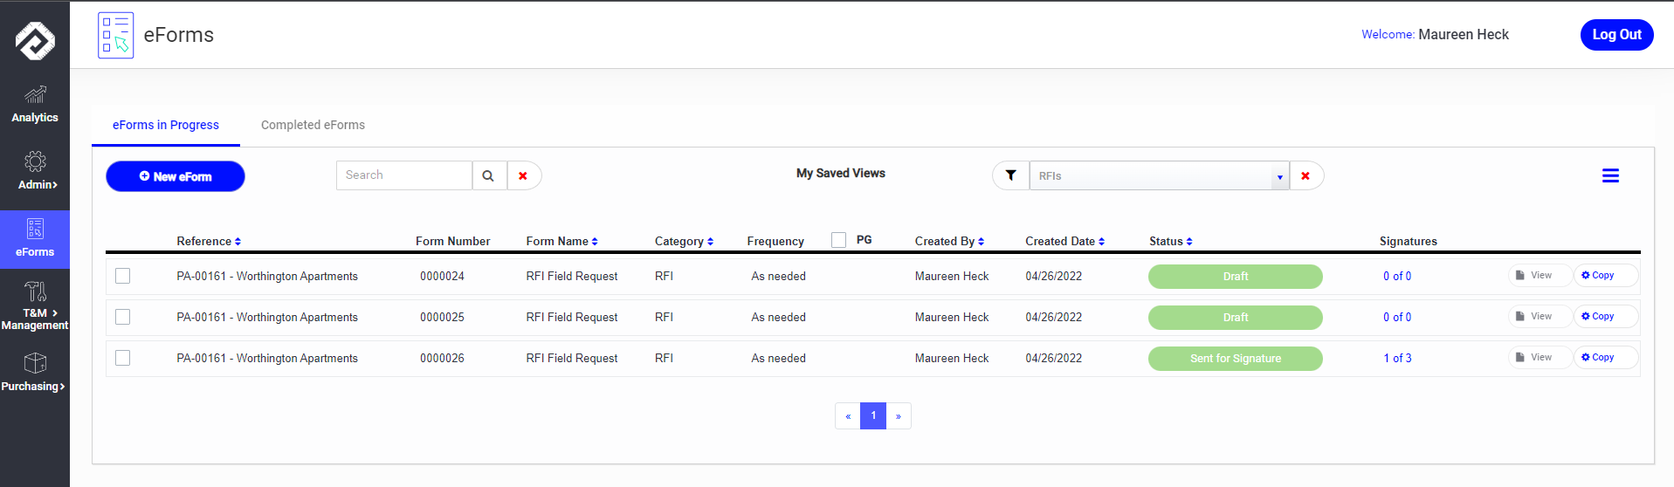Open 0 of 0 signatures for 0000025
Viewport: 1674px width, 487px height.
pyautogui.click(x=1397, y=317)
